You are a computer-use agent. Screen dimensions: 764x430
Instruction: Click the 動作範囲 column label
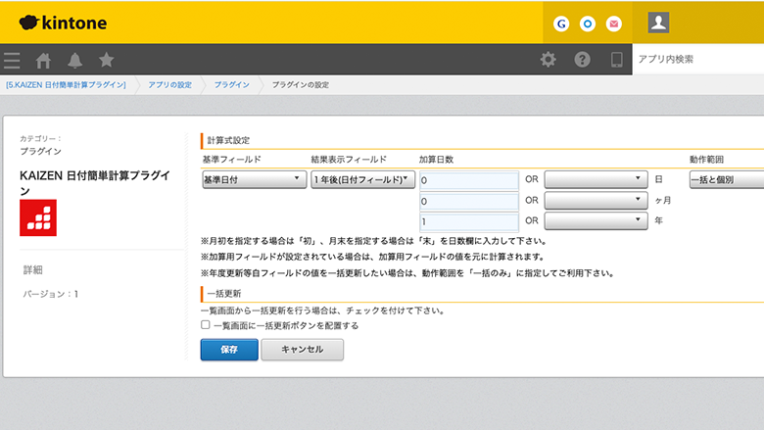pos(706,160)
